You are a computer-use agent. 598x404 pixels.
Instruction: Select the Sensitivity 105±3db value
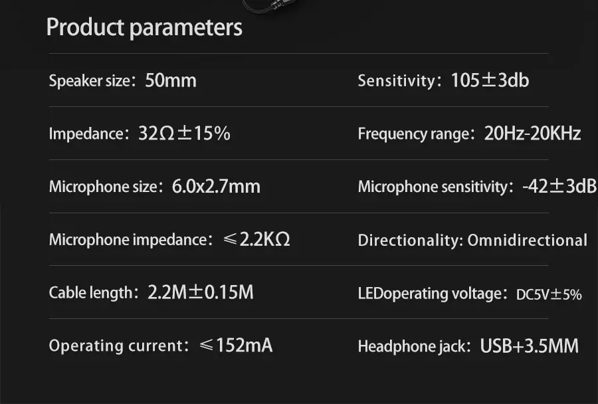click(490, 81)
